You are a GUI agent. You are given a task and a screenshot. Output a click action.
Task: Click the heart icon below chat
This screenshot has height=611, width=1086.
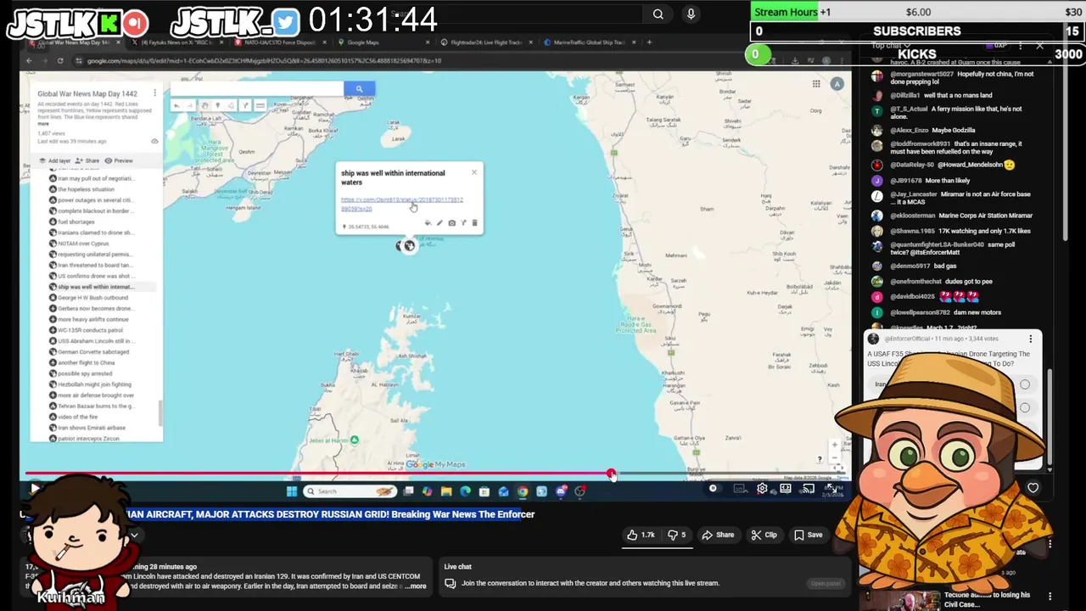click(1033, 488)
